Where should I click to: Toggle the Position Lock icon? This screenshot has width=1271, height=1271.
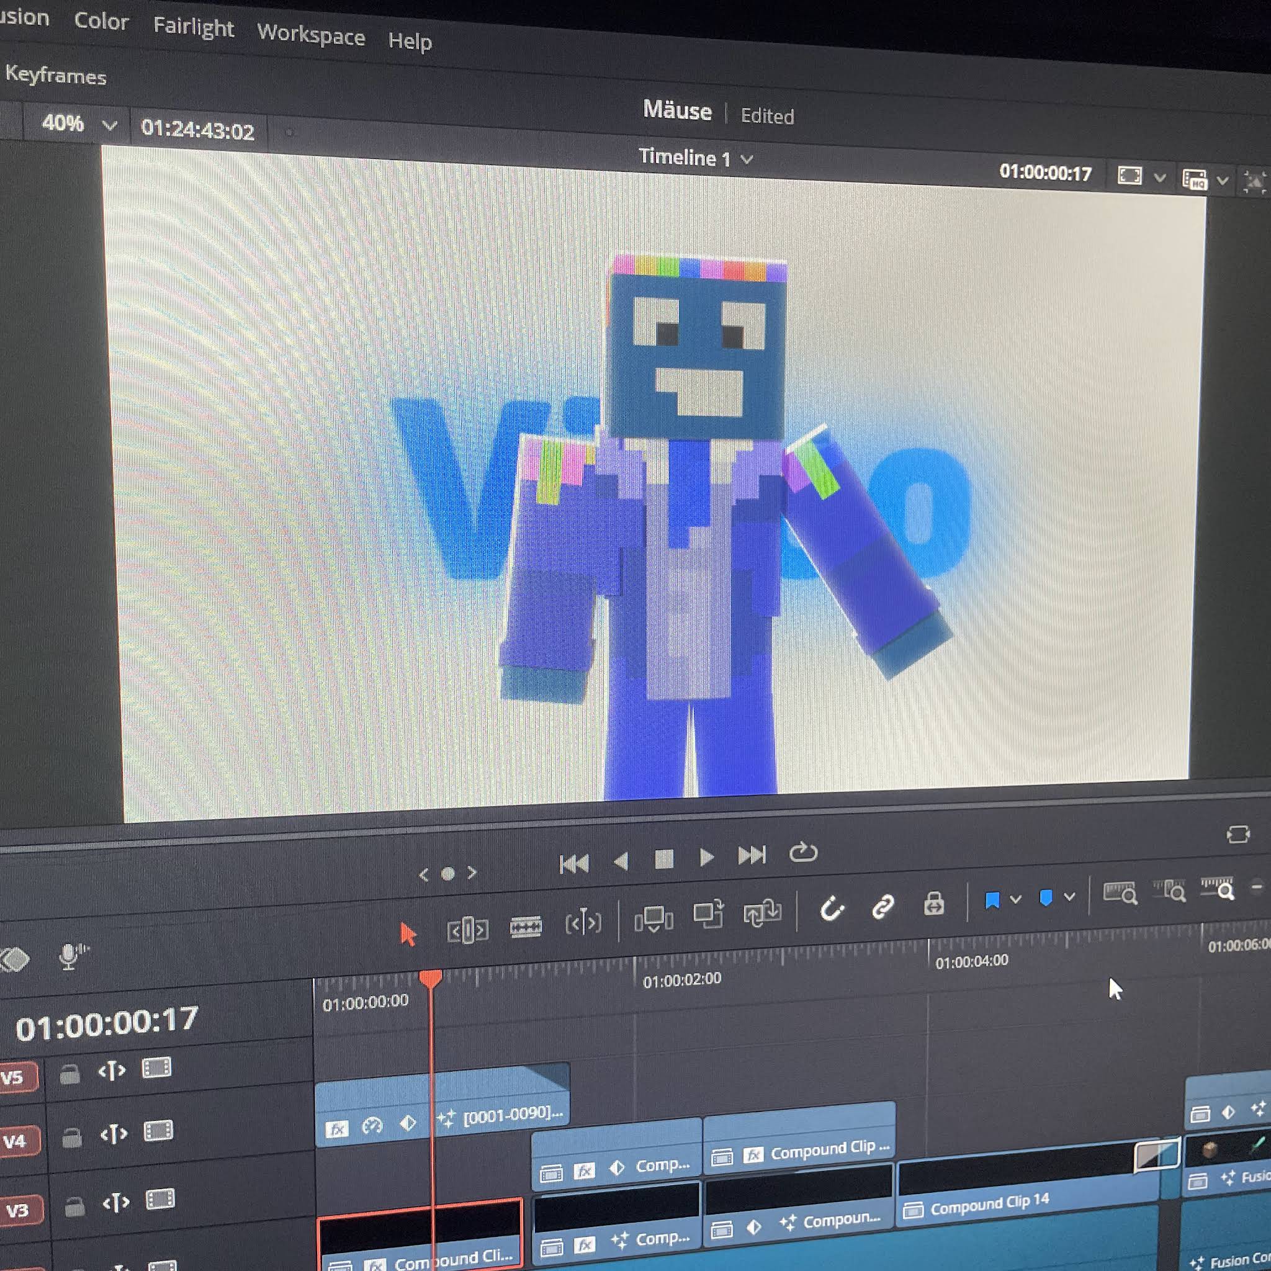pyautogui.click(x=933, y=903)
